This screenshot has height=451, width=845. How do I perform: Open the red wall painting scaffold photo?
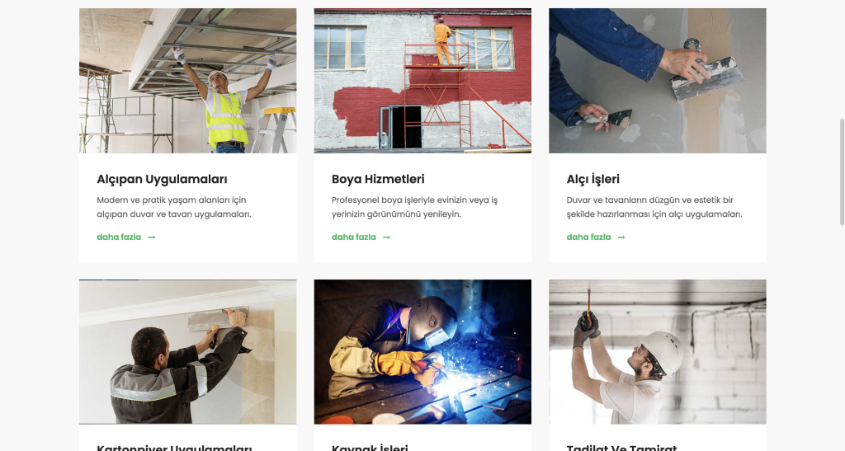[x=422, y=81]
